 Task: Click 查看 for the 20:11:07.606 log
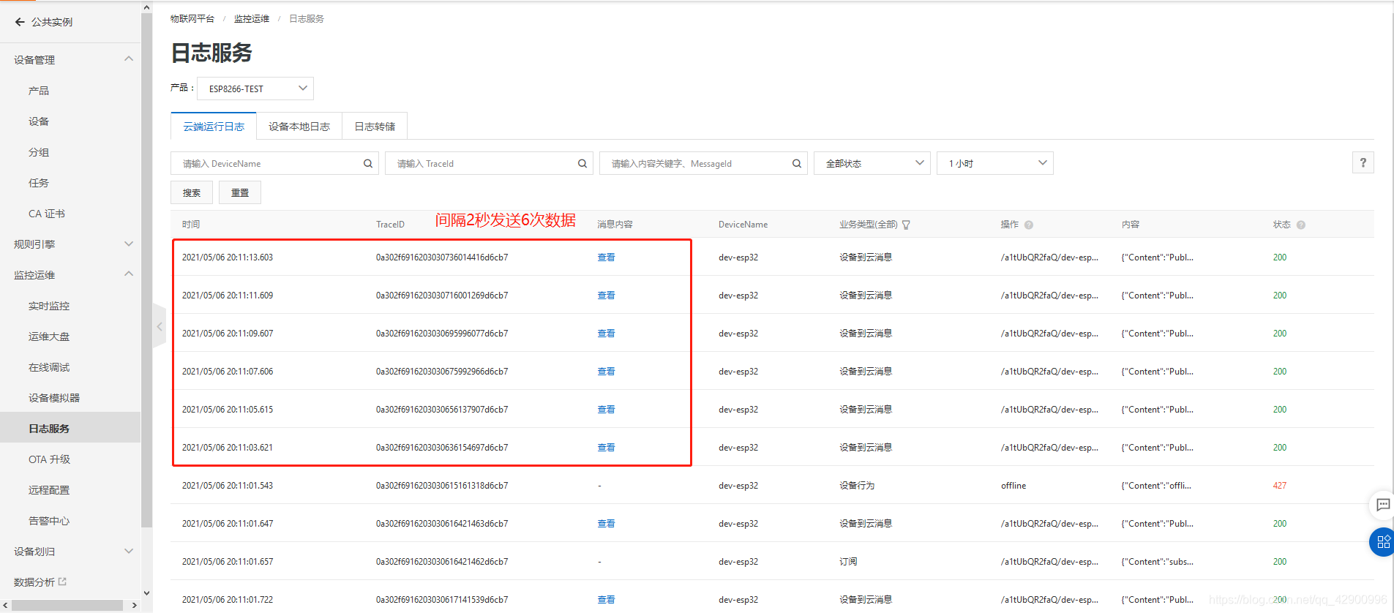click(x=606, y=372)
